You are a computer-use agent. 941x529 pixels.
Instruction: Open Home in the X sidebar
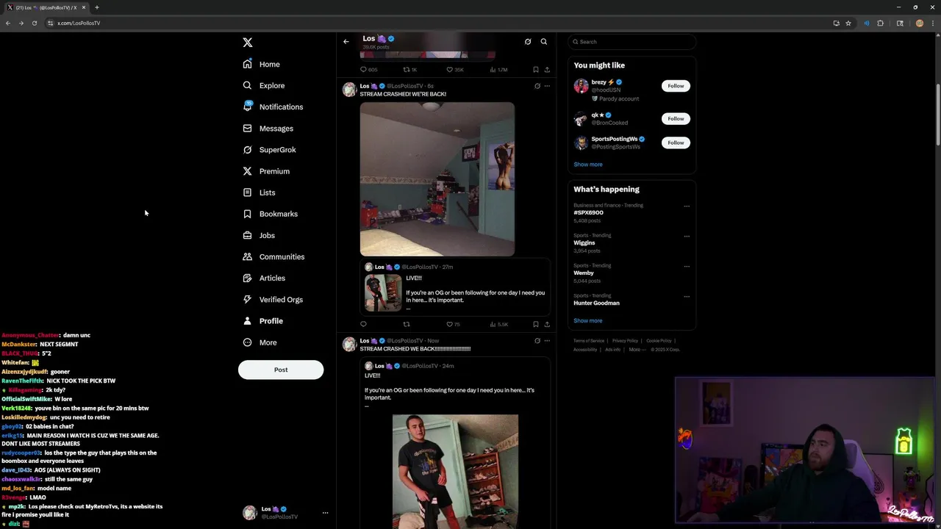tap(262, 65)
